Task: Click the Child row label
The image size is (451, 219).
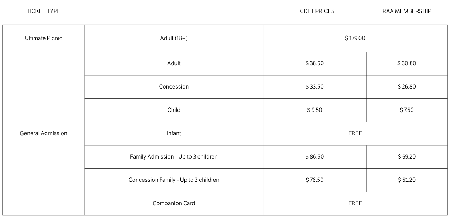Action: click(174, 110)
